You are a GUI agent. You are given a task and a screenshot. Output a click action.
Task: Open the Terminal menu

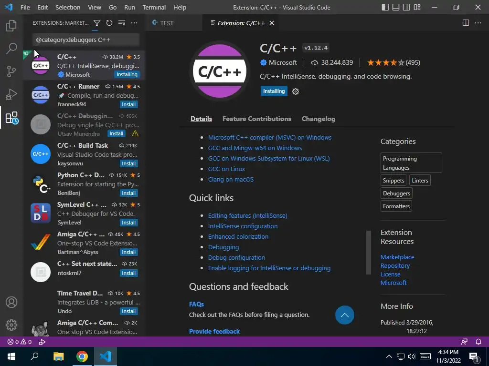[154, 7]
